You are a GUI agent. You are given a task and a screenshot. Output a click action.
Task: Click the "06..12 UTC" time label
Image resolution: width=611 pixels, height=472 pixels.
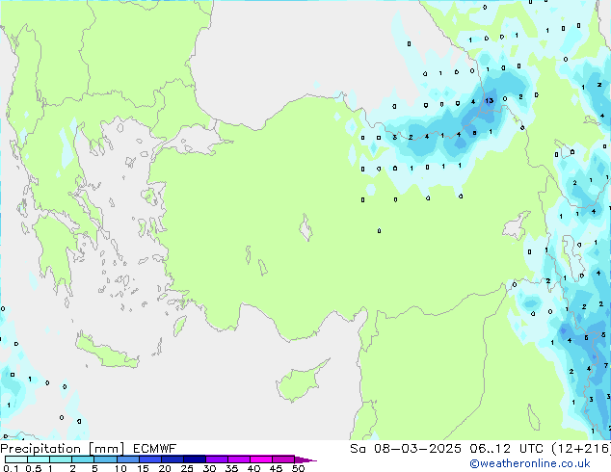click(506, 449)
